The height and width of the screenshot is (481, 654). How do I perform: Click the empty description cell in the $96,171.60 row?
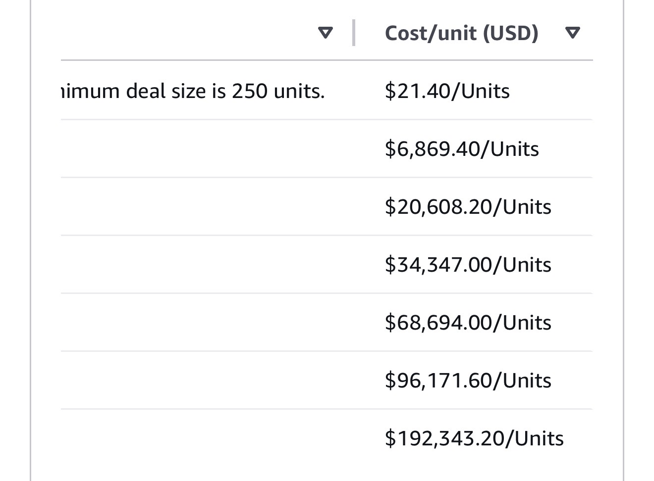pyautogui.click(x=208, y=381)
